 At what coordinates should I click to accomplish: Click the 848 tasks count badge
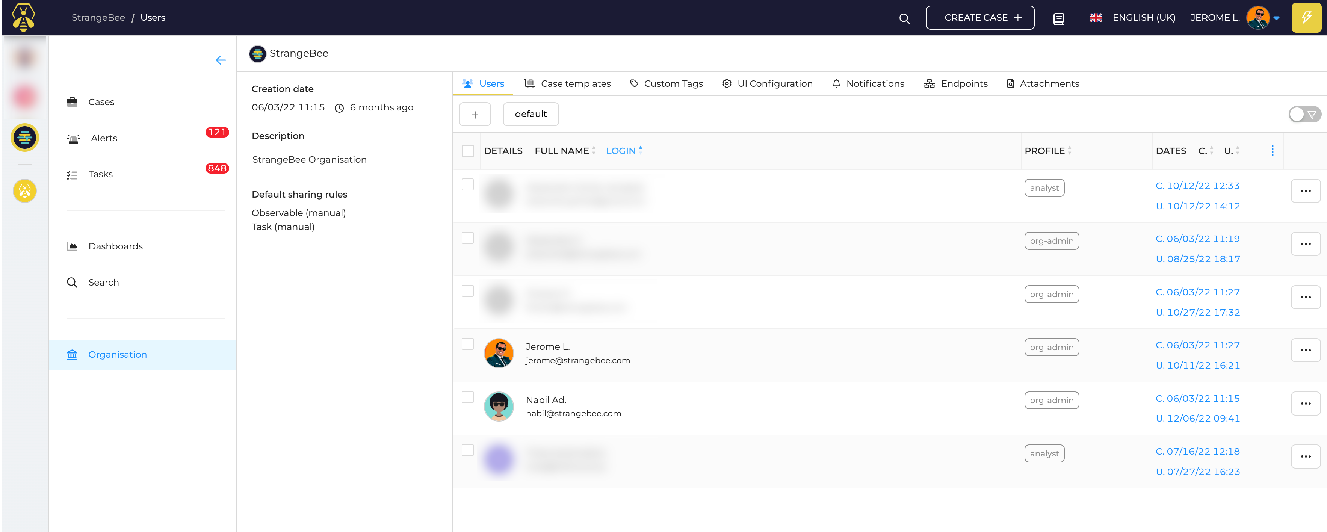217,168
